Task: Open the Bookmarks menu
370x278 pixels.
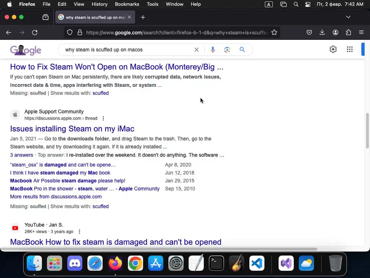Action: pos(127,4)
